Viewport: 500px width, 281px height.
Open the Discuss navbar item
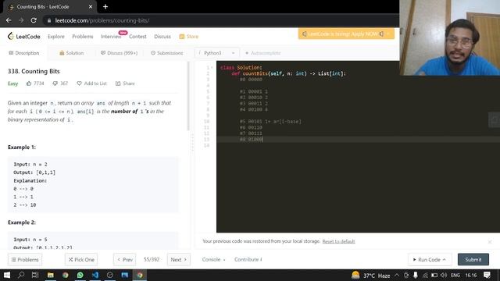point(162,37)
